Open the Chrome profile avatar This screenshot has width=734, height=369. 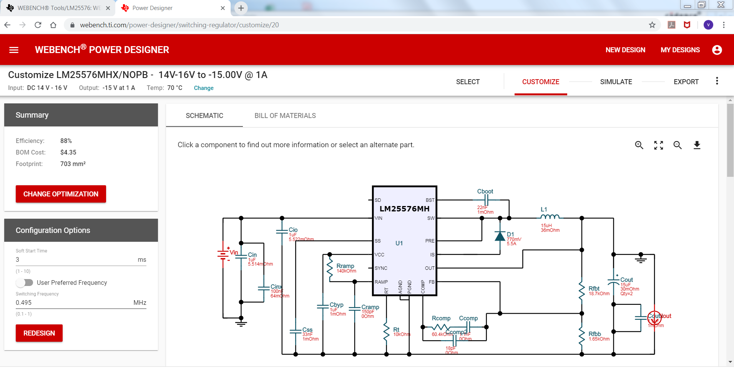tap(708, 25)
